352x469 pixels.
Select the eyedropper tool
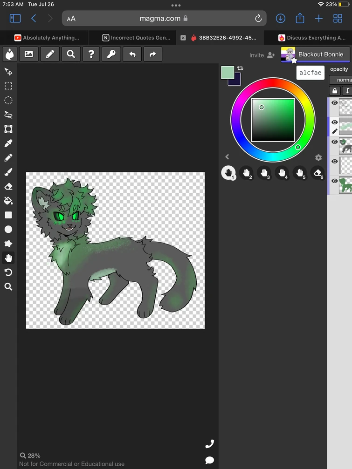pos(8,143)
